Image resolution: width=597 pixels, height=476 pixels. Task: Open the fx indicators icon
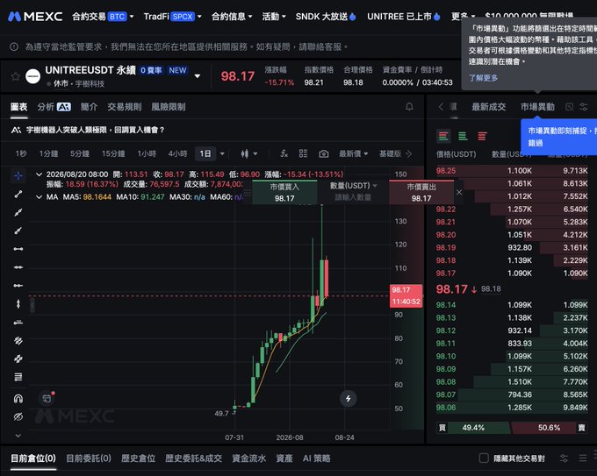284,153
